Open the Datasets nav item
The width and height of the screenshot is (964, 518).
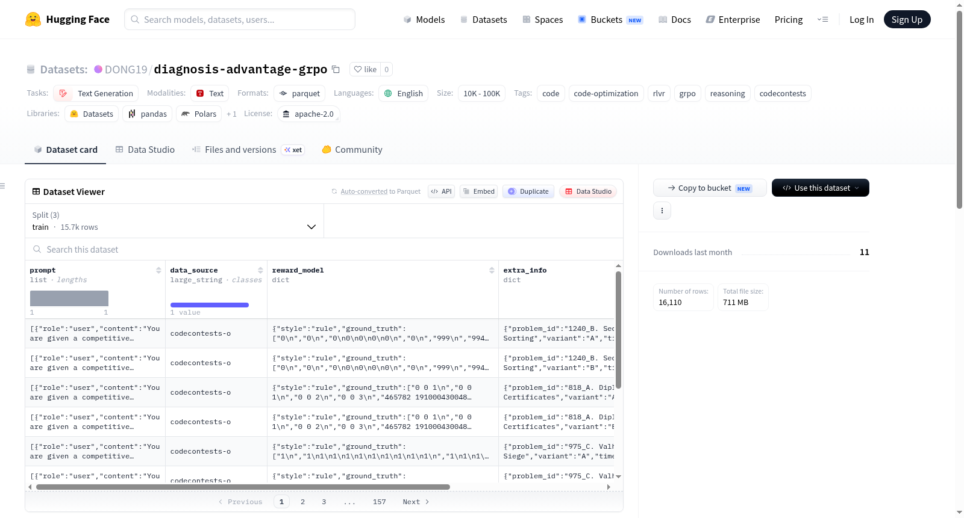pos(483,19)
